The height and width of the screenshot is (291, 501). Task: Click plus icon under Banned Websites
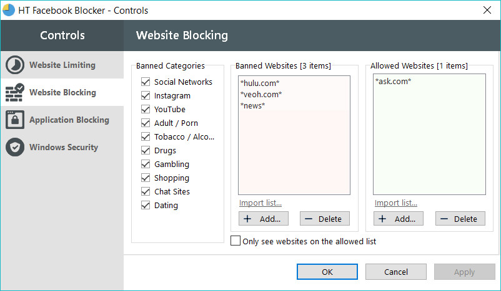point(247,219)
